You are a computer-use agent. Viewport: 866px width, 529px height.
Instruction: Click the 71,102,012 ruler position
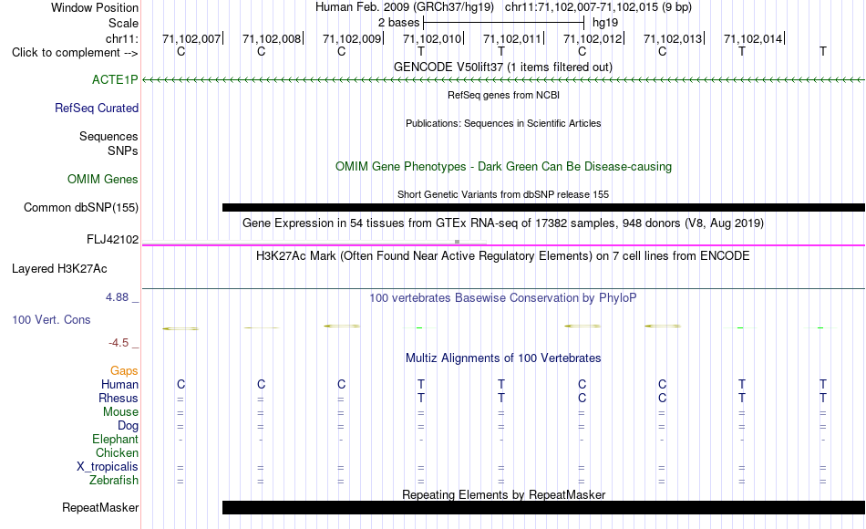[x=593, y=38]
